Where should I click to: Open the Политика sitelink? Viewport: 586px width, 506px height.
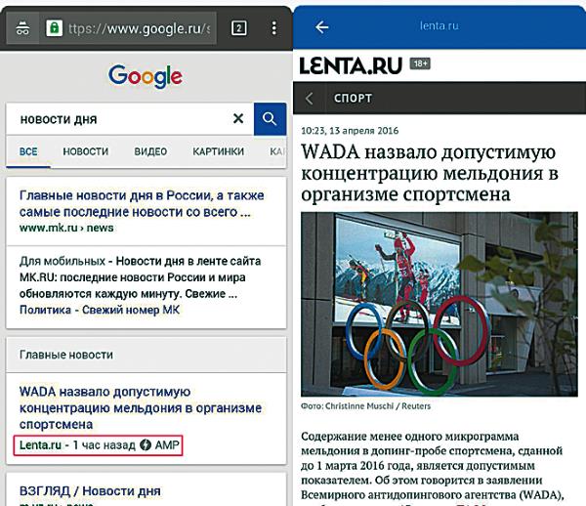coord(45,310)
